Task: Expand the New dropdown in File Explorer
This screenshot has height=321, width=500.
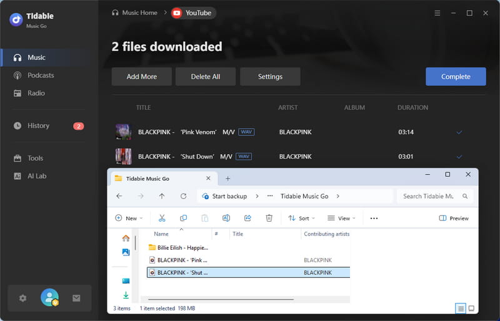Action: pyautogui.click(x=129, y=219)
